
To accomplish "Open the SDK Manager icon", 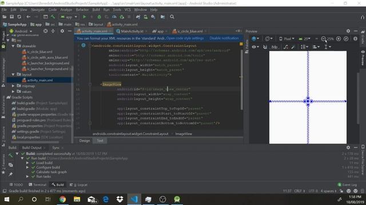I will (153, 17).
